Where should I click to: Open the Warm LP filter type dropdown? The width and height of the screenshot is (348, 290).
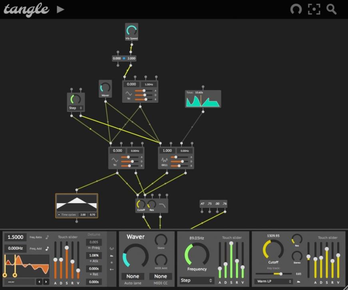pyautogui.click(x=273, y=281)
